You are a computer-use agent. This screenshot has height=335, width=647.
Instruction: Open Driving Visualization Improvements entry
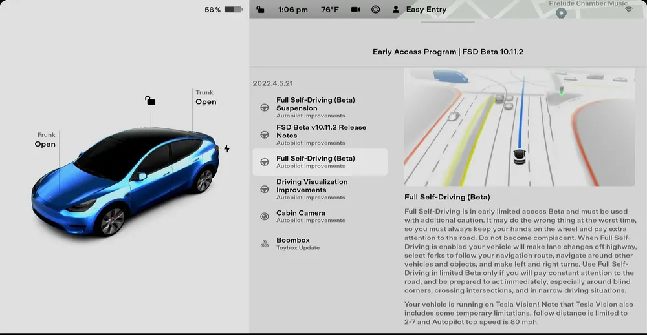tap(320, 189)
